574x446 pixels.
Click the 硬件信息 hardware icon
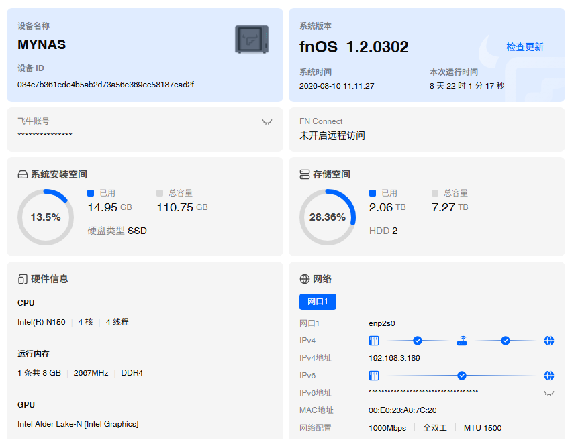click(23, 279)
